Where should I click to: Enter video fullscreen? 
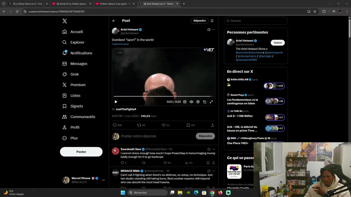coord(211,102)
